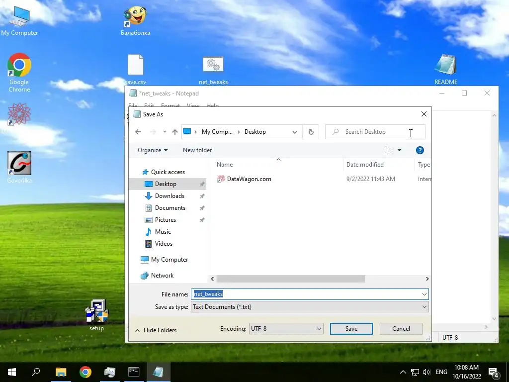Select the README desktop file
509x382 pixels.
point(446,70)
